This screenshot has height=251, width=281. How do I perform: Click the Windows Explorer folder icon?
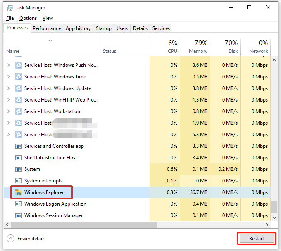(18, 192)
